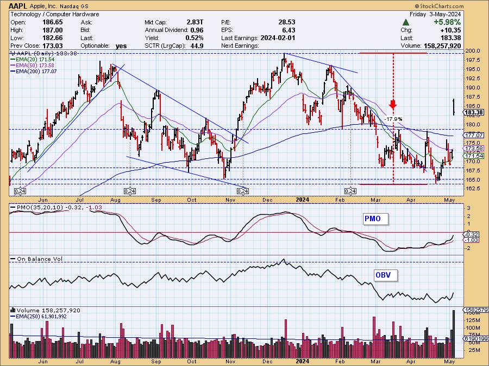Click the 177.07 axis price tag
The width and height of the screenshot is (489, 366).
(x=474, y=136)
